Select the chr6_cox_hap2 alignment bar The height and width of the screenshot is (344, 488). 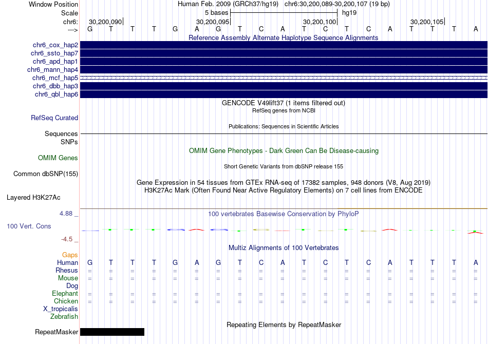coord(284,45)
